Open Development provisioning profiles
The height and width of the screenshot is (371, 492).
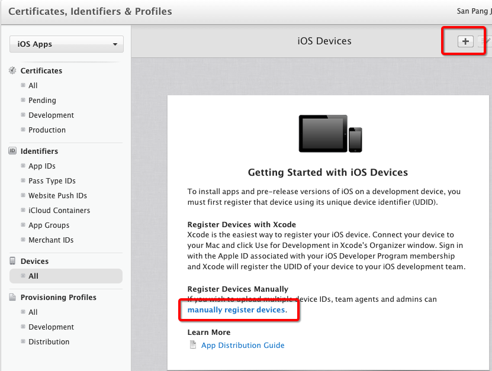click(x=51, y=327)
